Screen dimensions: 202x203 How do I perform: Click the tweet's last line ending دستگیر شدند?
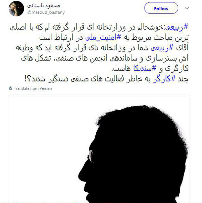106,79
